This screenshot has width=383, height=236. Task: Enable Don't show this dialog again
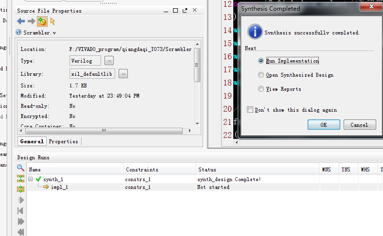pyautogui.click(x=250, y=110)
